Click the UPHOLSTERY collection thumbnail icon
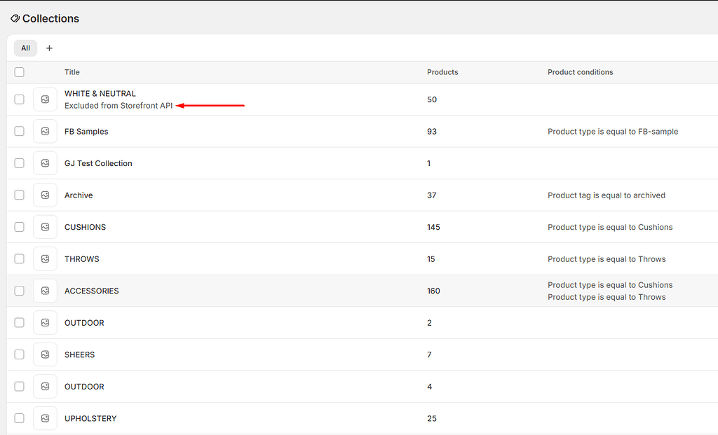 coord(45,418)
